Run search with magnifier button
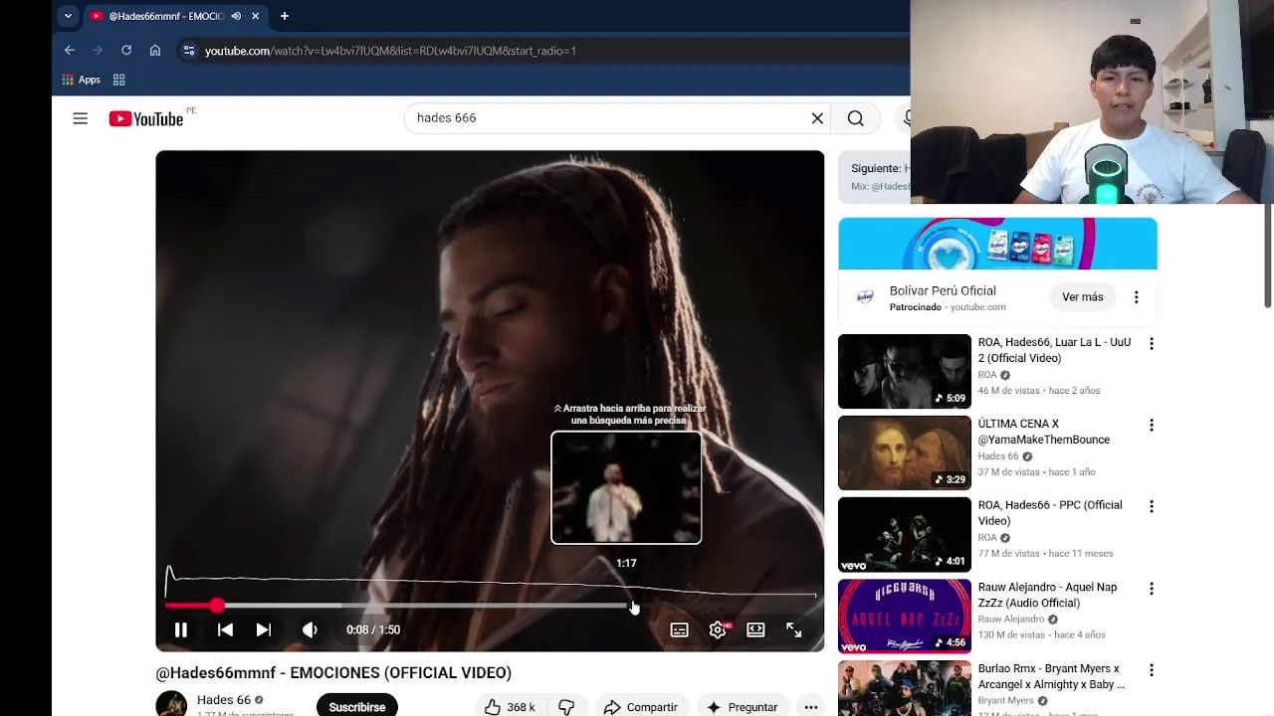 pos(856,118)
